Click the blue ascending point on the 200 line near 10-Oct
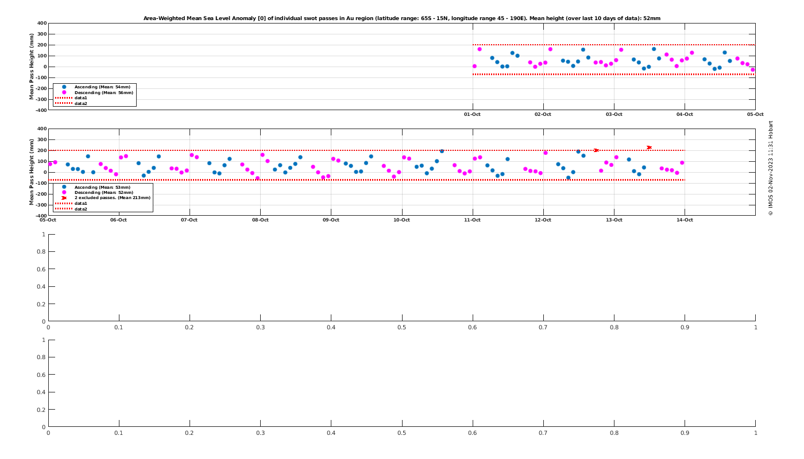Image resolution: width=804 pixels, height=459 pixels. click(x=442, y=151)
